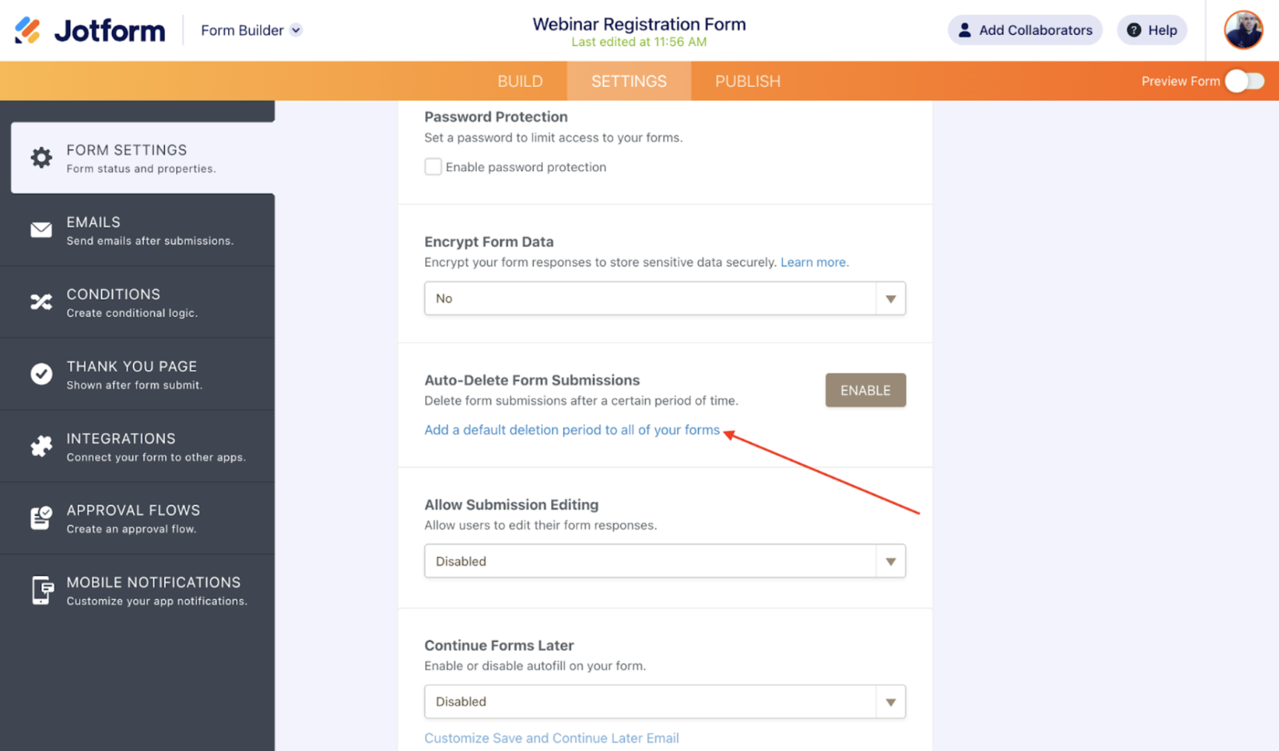Switch to the PUBLISH tab
Screen dimensions: 1279x751
pos(747,81)
